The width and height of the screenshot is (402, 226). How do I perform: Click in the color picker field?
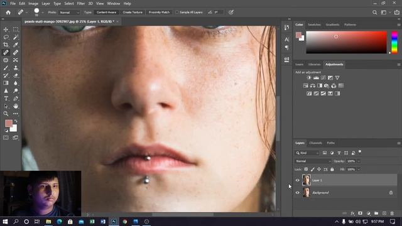click(346, 42)
